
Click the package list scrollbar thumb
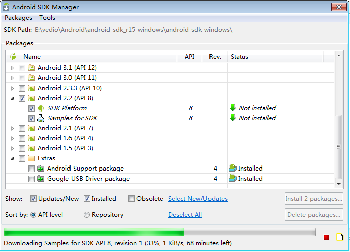tap(338, 147)
